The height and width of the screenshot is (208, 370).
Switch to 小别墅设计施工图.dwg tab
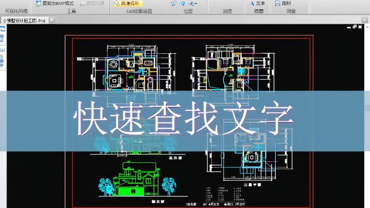pyautogui.click(x=24, y=20)
